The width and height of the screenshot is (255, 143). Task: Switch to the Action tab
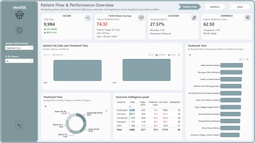(x=240, y=7)
